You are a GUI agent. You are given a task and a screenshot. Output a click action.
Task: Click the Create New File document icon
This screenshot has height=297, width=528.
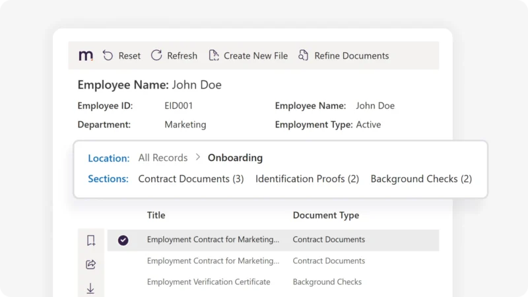tap(214, 55)
